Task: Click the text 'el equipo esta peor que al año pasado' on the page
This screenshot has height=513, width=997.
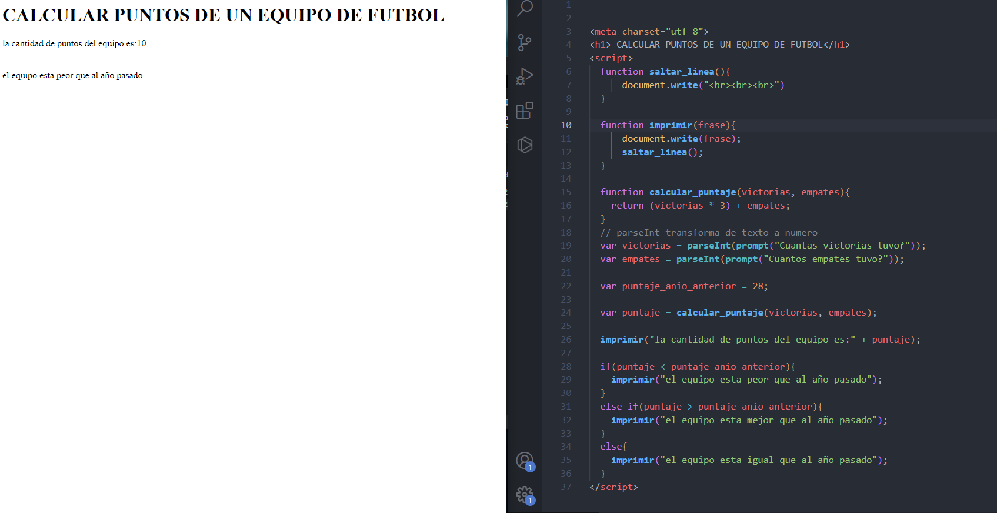Action: pos(72,75)
